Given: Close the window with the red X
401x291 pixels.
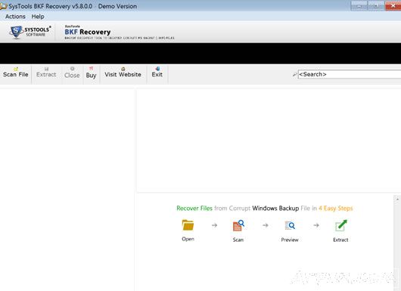Looking at the screenshot, I should (393, 5).
